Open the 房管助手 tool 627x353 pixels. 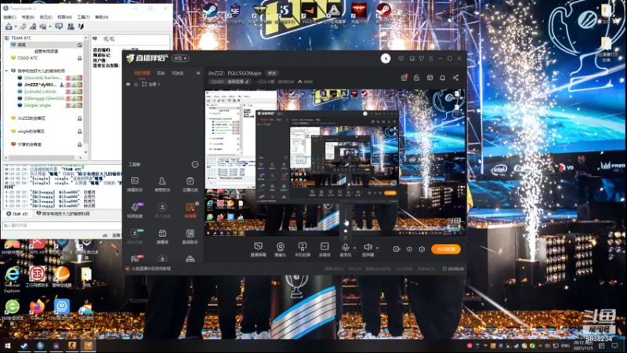click(162, 184)
